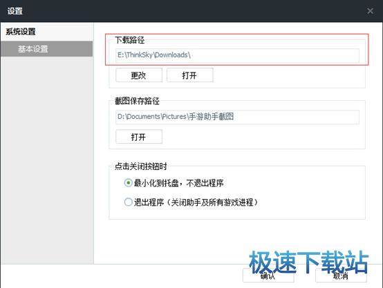Click 更改 to change the download path
Viewport: 383px width, 288px height.
139,75
